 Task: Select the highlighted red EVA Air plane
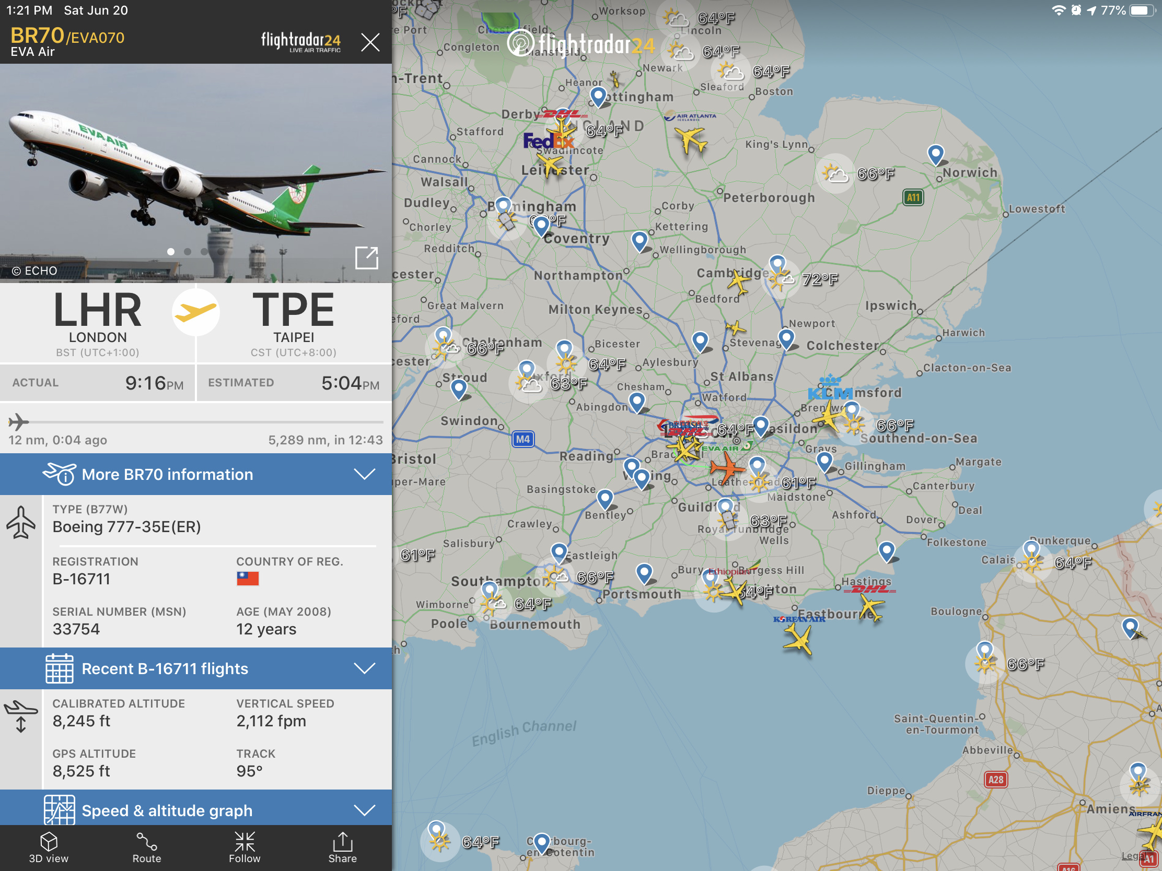[727, 467]
